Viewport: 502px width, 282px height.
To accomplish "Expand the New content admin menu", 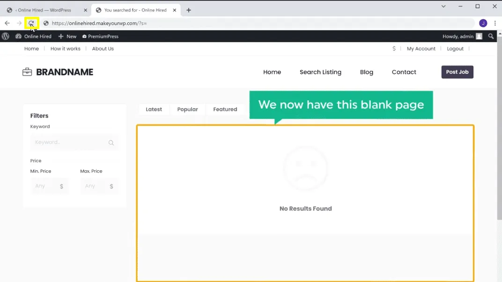I will point(67,36).
